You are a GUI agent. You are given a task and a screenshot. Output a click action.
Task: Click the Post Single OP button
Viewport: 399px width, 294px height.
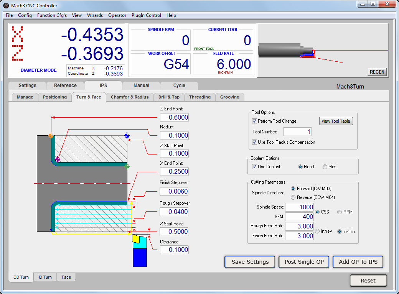click(304, 262)
